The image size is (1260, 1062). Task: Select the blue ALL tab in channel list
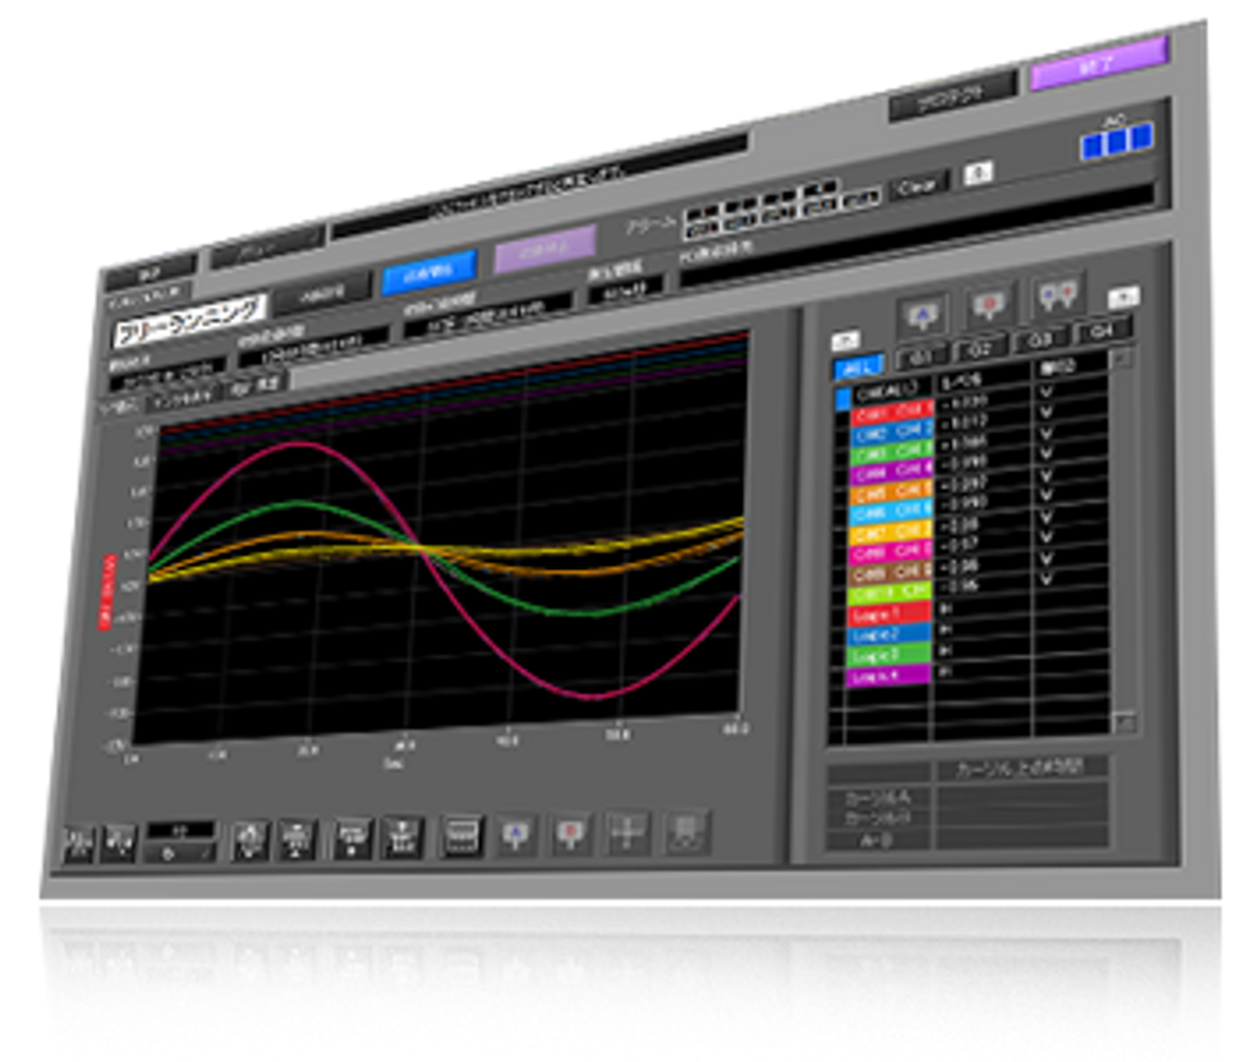coord(858,365)
